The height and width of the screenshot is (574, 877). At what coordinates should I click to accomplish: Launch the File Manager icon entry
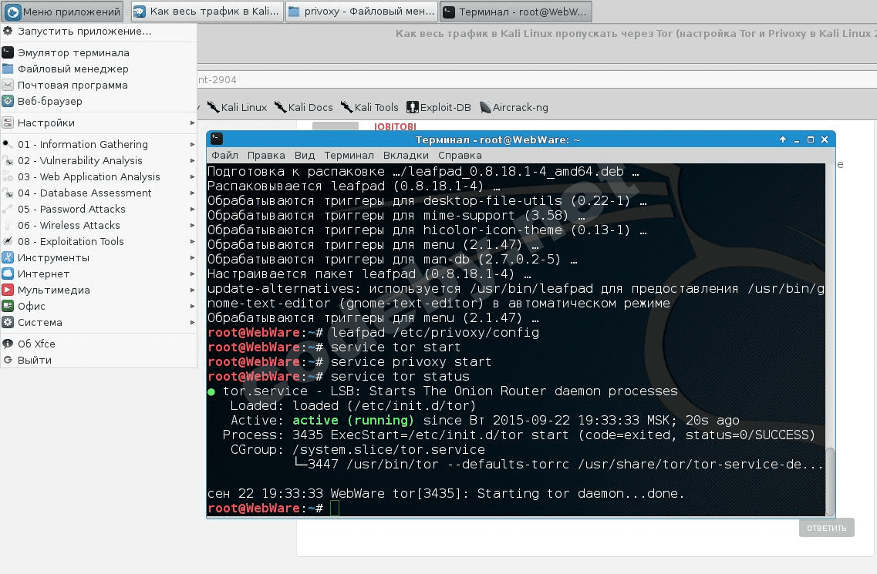8,69
